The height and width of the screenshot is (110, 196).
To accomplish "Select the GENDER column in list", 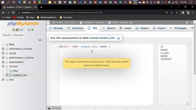I will coord(166,59).
